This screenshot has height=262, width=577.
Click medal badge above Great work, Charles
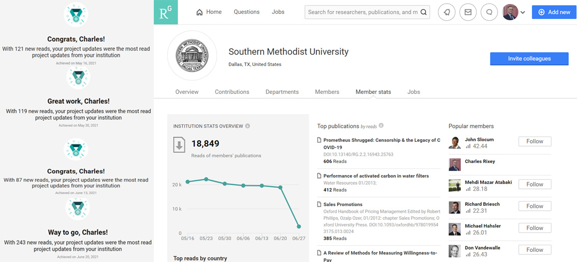pyautogui.click(x=78, y=77)
